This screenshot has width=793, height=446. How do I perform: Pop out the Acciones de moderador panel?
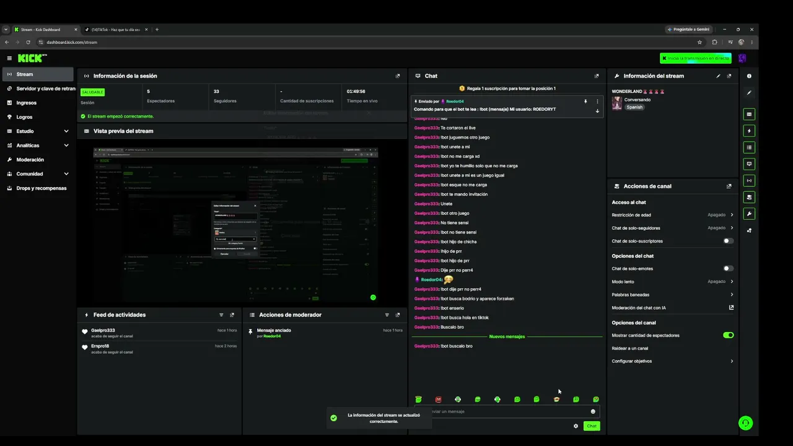[x=398, y=315]
